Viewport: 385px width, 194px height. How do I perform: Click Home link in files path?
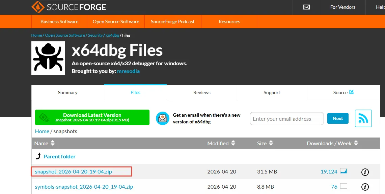(x=42, y=131)
